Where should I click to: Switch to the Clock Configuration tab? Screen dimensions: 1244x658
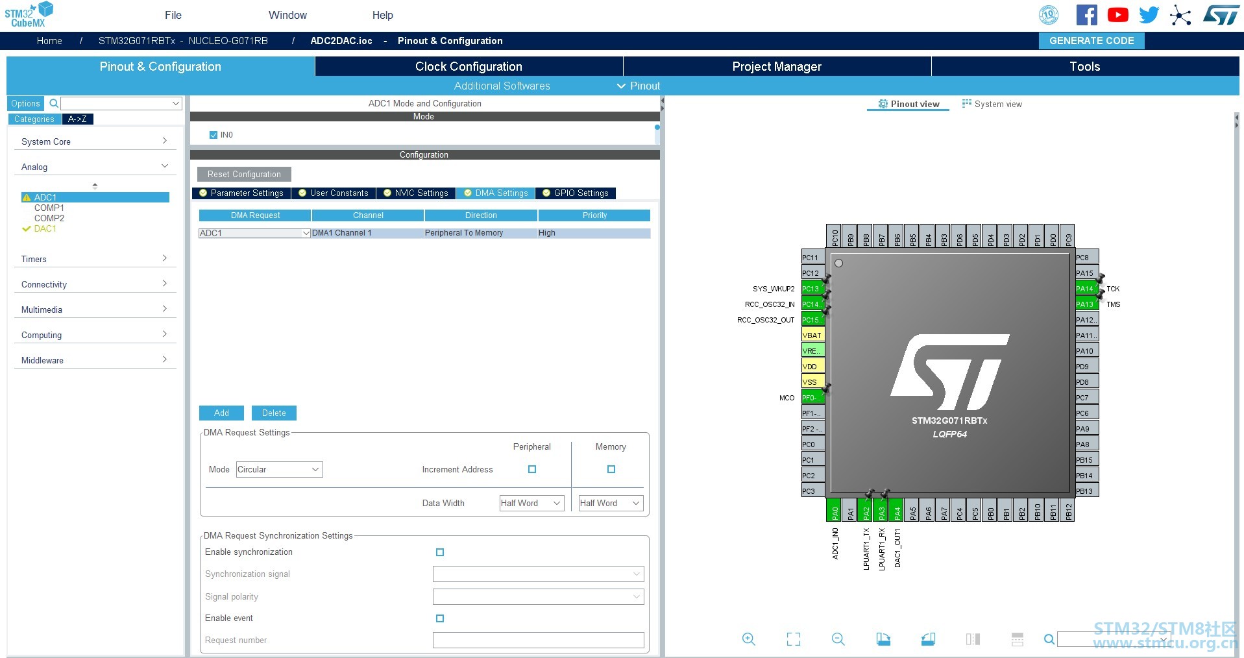[x=469, y=66]
